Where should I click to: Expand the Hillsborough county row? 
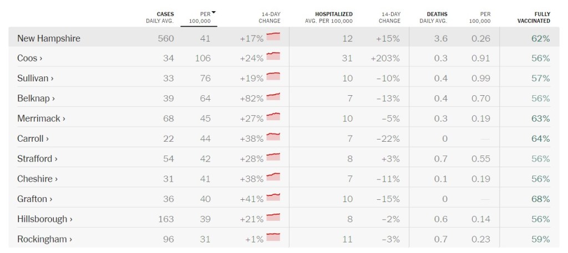(x=45, y=219)
